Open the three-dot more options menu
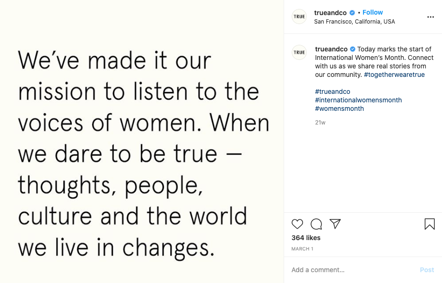The height and width of the screenshot is (283, 442). pos(430,17)
